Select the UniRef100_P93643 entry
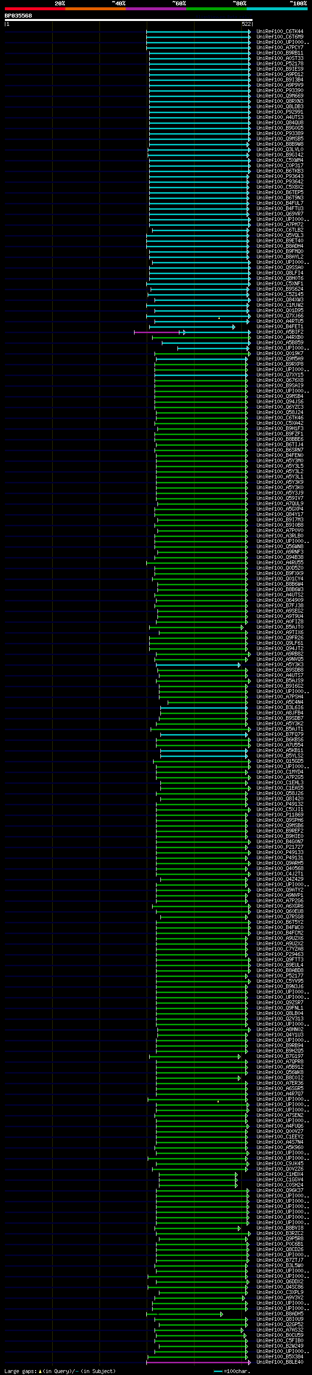Viewport: 312px width, 1375px height. 279,176
